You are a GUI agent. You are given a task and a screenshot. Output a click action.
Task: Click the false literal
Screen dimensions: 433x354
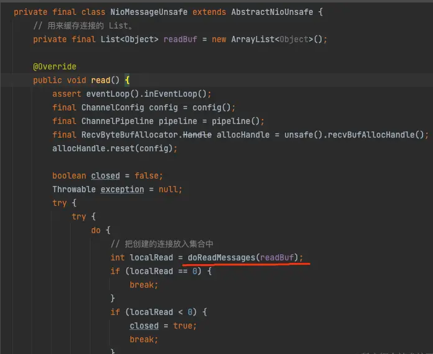pyautogui.click(x=146, y=175)
